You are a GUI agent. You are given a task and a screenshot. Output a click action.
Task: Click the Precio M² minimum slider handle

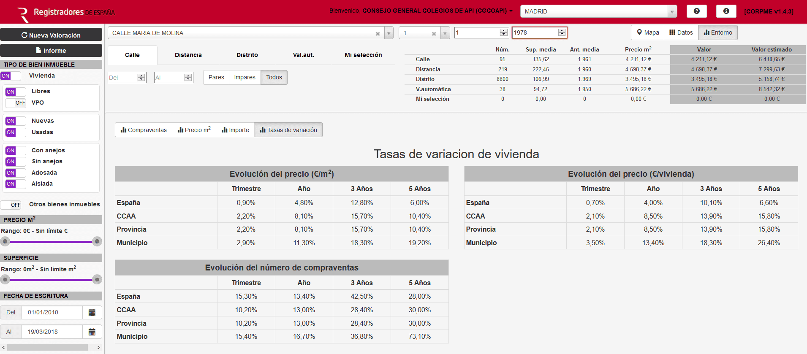5,242
